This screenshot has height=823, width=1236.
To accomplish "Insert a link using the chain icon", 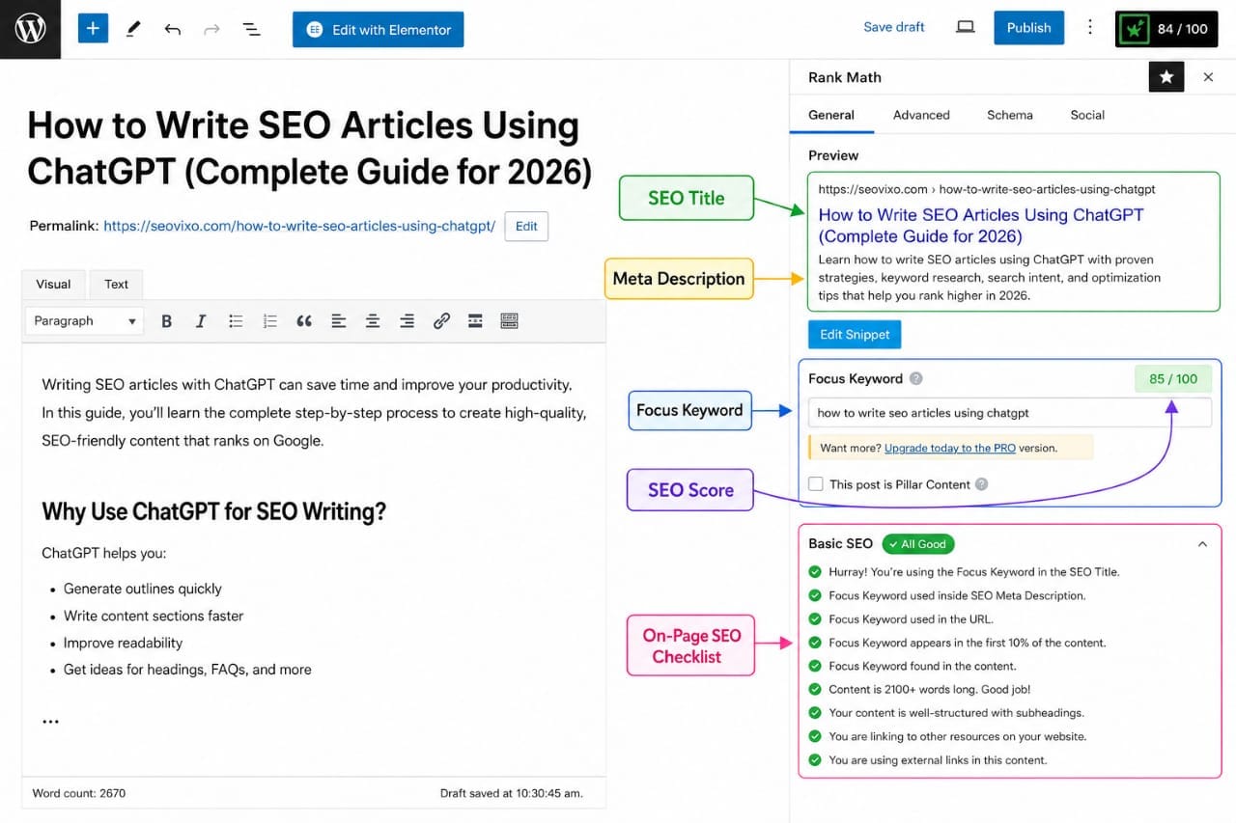I will pos(441,321).
